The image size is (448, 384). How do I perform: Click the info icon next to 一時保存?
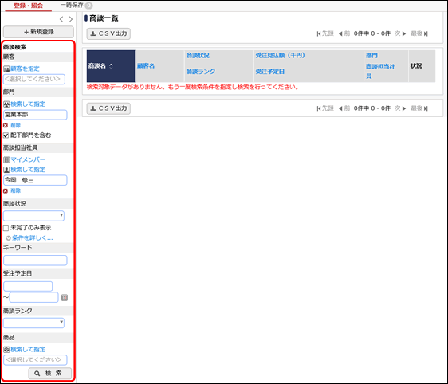click(x=88, y=6)
